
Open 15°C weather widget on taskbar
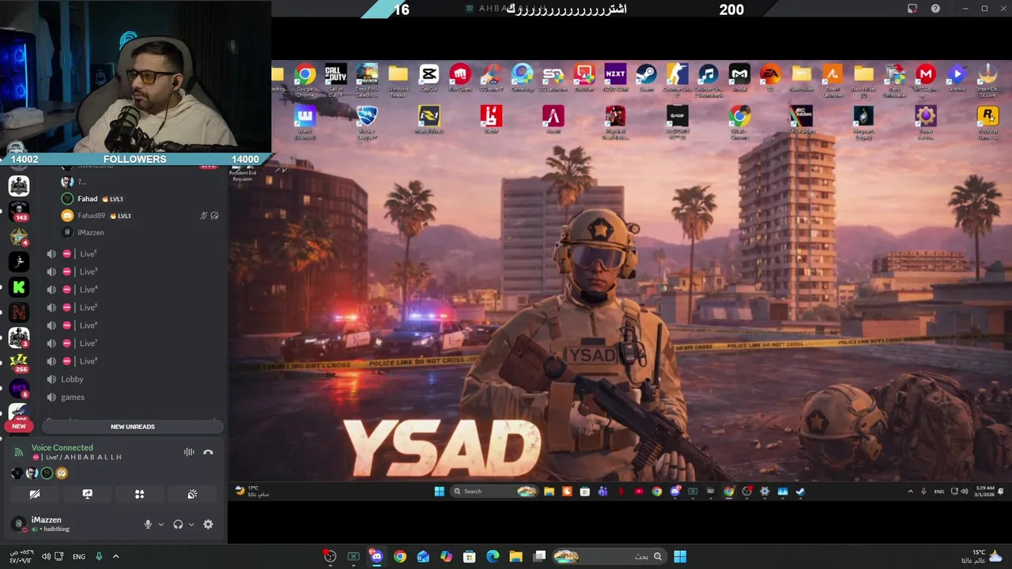point(981,556)
